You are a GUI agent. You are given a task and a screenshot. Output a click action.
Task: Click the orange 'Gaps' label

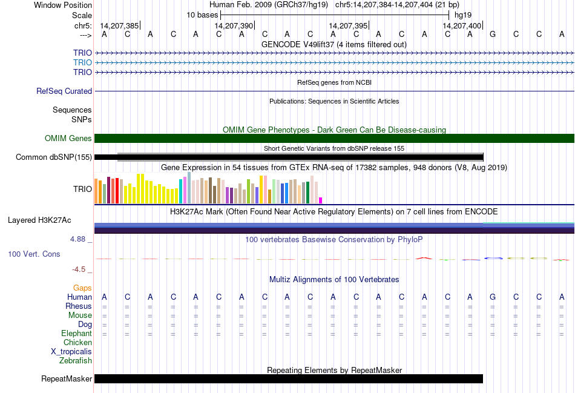[x=82, y=288]
